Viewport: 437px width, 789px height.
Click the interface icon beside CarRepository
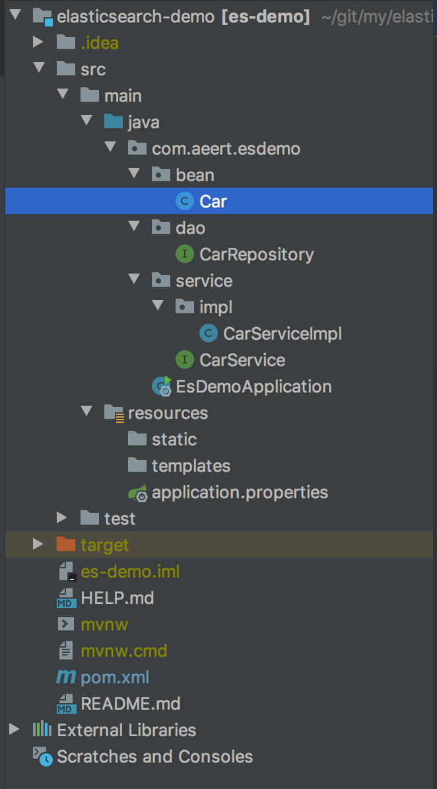click(184, 254)
